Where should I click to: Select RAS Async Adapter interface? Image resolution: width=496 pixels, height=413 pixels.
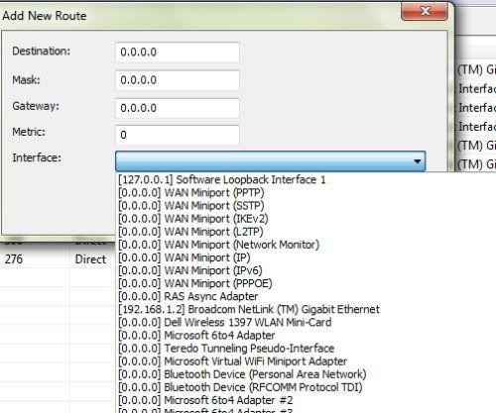(x=188, y=296)
